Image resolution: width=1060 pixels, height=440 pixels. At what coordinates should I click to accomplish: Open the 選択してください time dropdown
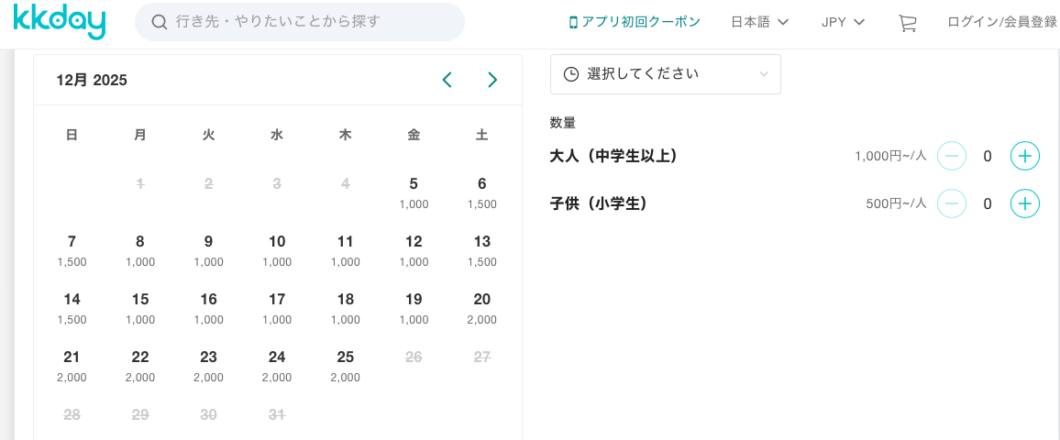(665, 74)
